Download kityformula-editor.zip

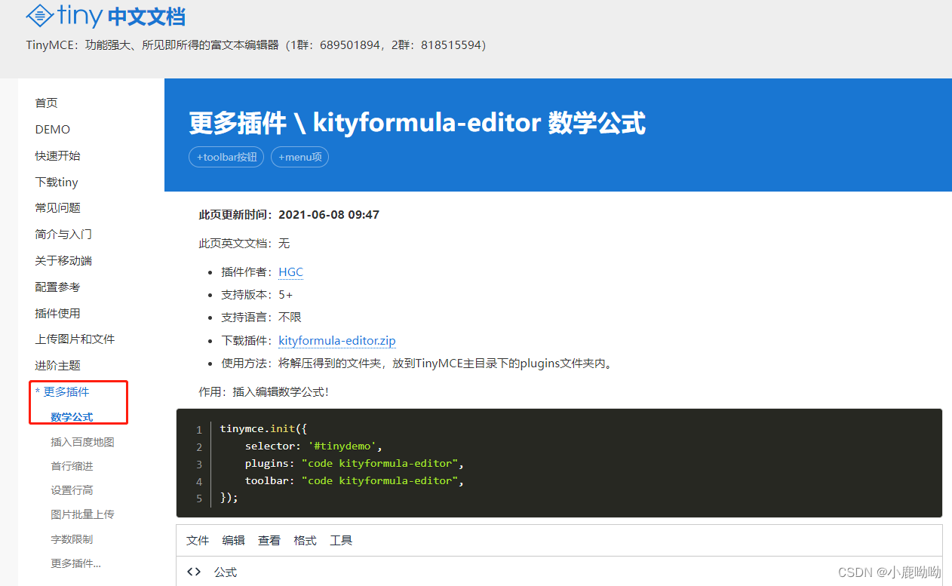[x=336, y=340]
